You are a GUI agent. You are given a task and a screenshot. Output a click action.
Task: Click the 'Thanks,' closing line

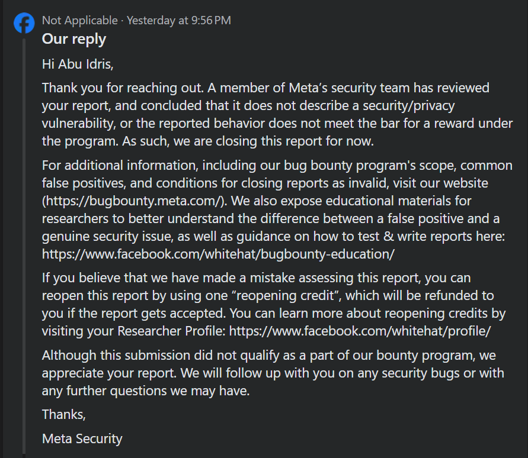tap(64, 415)
